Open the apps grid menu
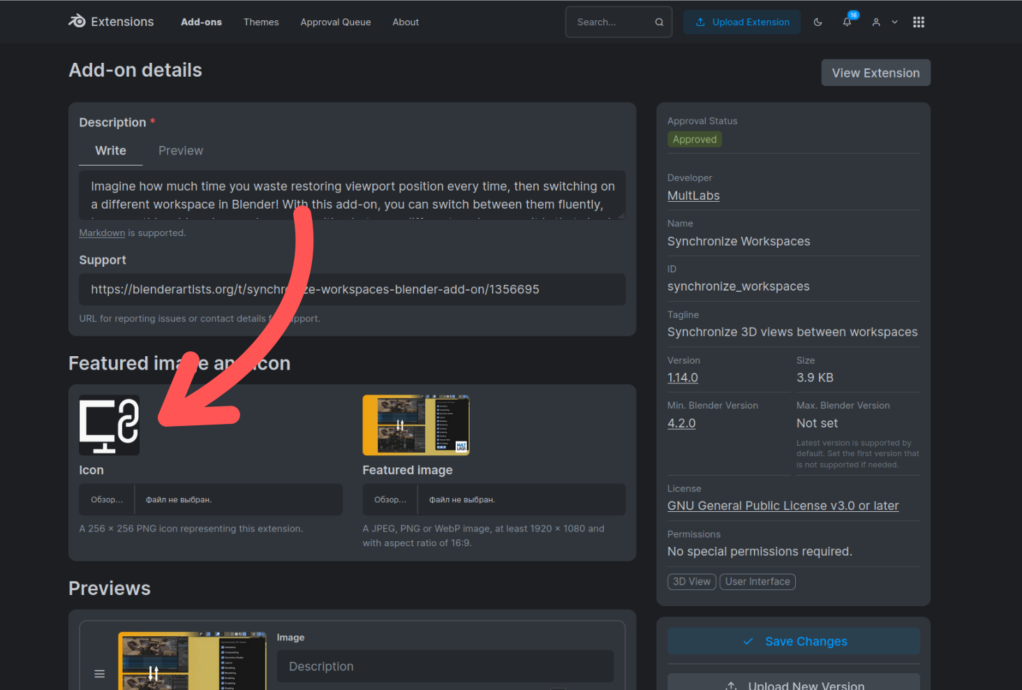Screen dimensions: 1022x690 pyautogui.click(x=919, y=22)
